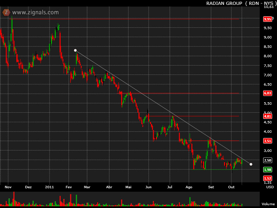Click the 9,50 price axis label
Viewport: 277px width, 208px height.
coord(268,28)
